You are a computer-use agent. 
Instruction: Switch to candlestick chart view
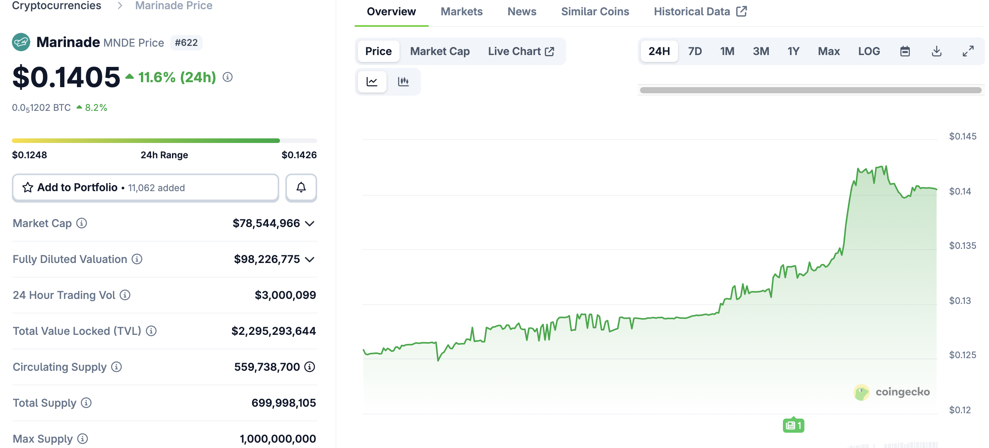pos(404,81)
